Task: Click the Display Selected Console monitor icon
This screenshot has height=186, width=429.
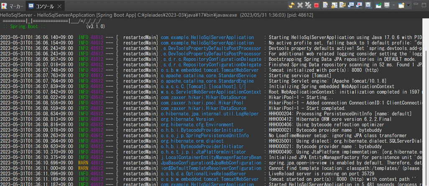Action: coord(387,5)
